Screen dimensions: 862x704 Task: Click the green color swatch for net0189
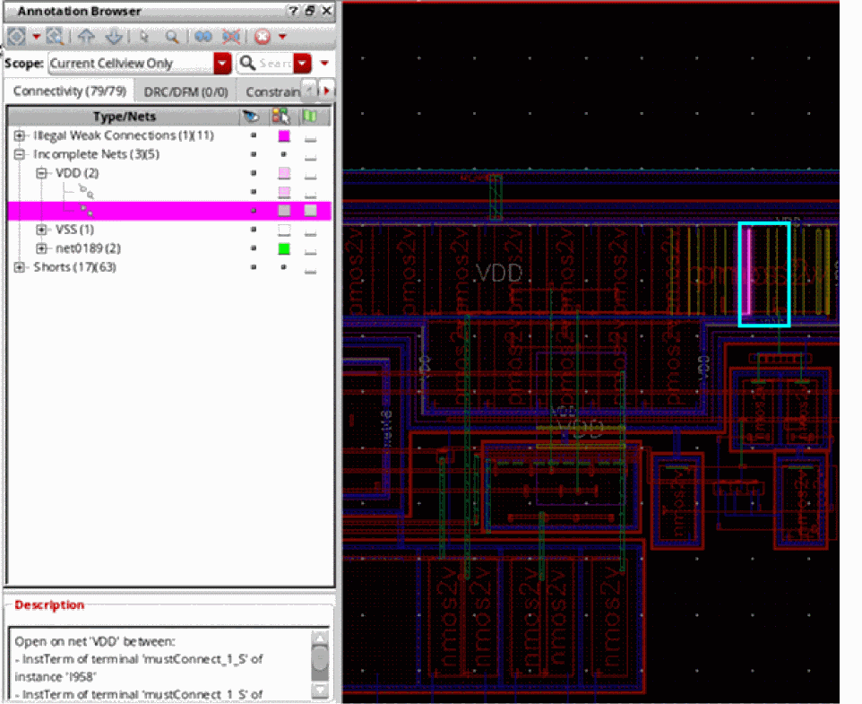(x=284, y=248)
